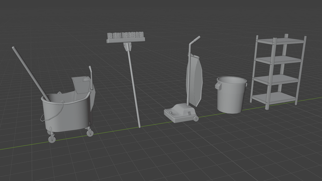Viewport: 322px width, 181px height.
Task: Click the vacuum's rear wheel
Action: pos(195,118)
